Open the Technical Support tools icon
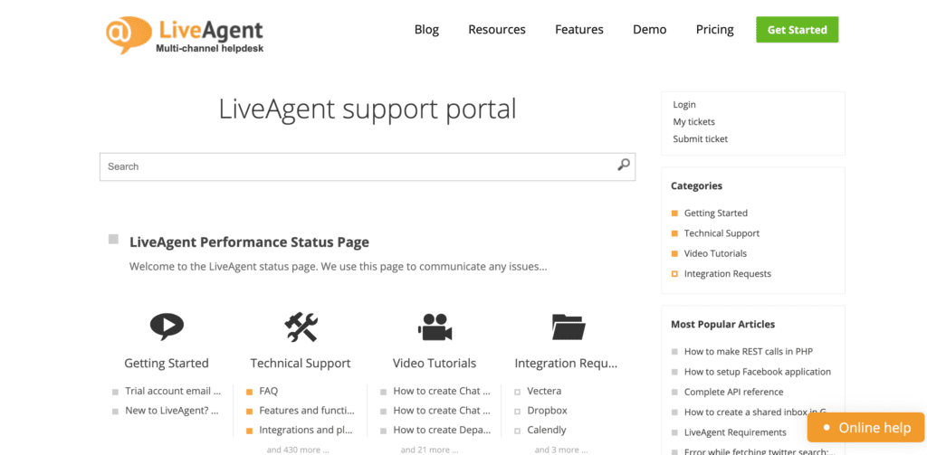Image resolution: width=927 pixels, height=455 pixels. (x=301, y=327)
